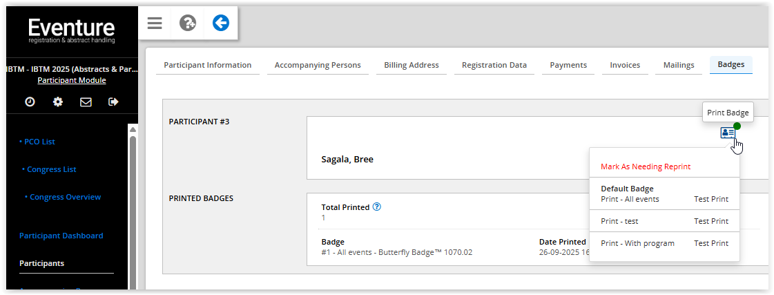This screenshot has height=295, width=774.
Task: Open the Participant Module link
Action: [x=72, y=80]
